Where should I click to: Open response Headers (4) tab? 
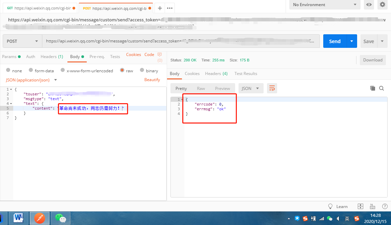216,73
